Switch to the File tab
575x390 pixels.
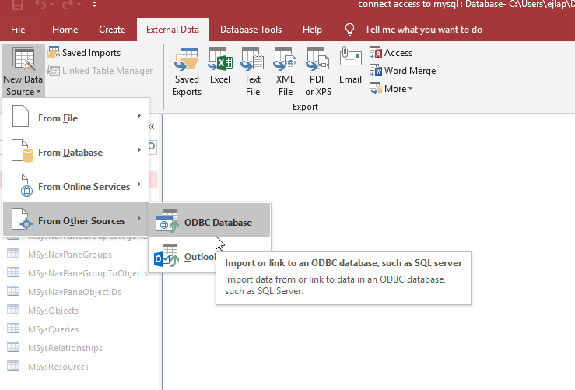(x=18, y=30)
